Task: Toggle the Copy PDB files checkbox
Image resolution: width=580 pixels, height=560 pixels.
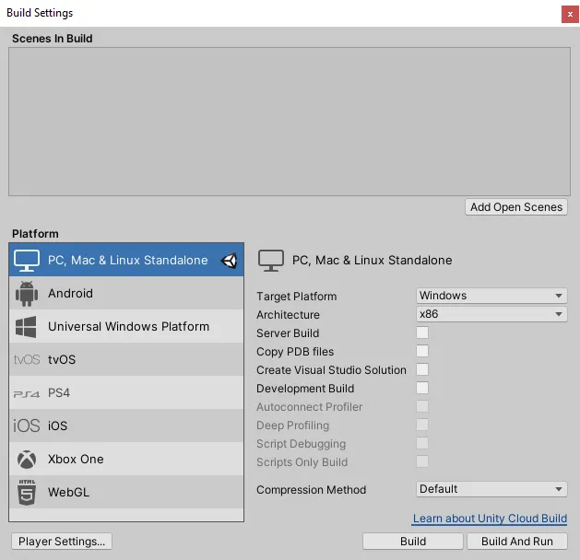Action: (422, 351)
